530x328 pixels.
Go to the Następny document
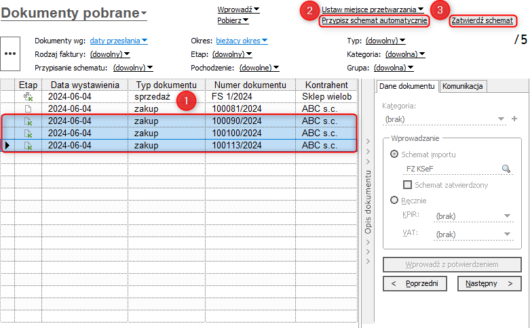pos(489,283)
